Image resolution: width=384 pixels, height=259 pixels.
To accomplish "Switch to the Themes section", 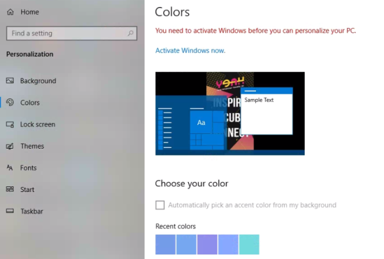I will tap(32, 146).
